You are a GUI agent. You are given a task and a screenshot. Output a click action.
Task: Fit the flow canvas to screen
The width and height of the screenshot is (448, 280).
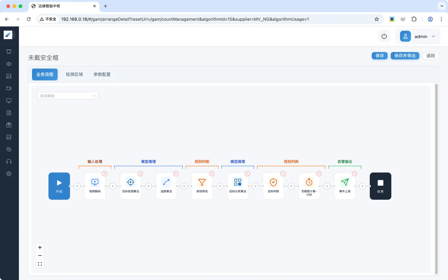(x=40, y=264)
